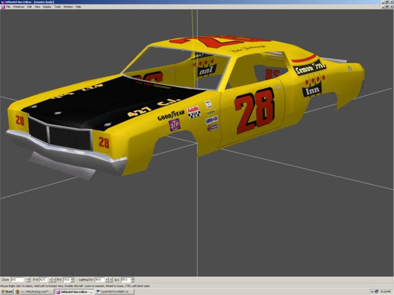Click the system tray network icon
The image size is (394, 295).
coord(376,292)
